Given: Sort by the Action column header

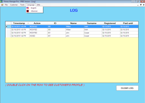Looking at the screenshot, I should [38, 23].
